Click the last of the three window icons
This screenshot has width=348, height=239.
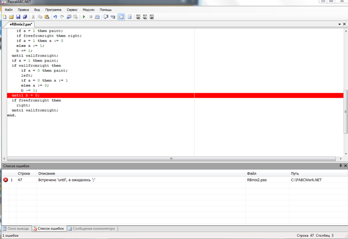151,17
